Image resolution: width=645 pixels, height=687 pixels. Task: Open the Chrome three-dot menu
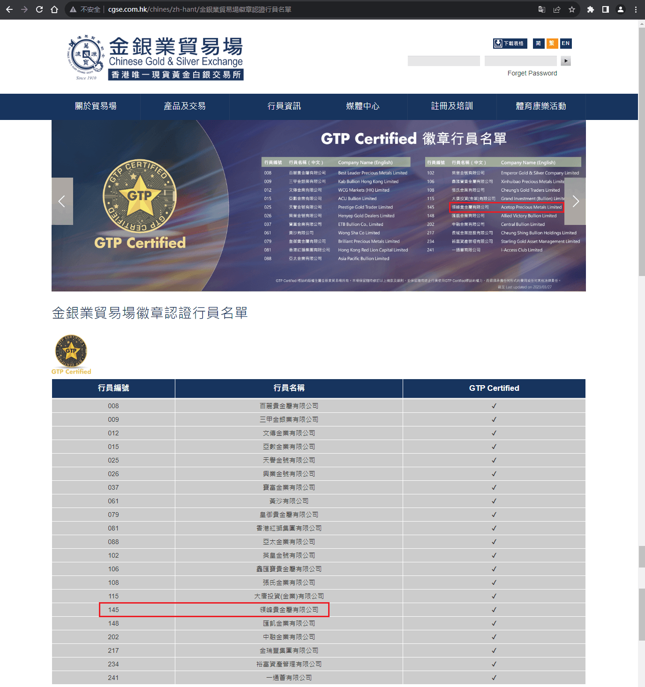[x=636, y=9]
